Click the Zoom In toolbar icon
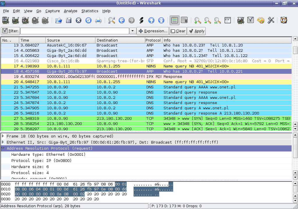Viewport: 298px width, 209px height. point(197,20)
